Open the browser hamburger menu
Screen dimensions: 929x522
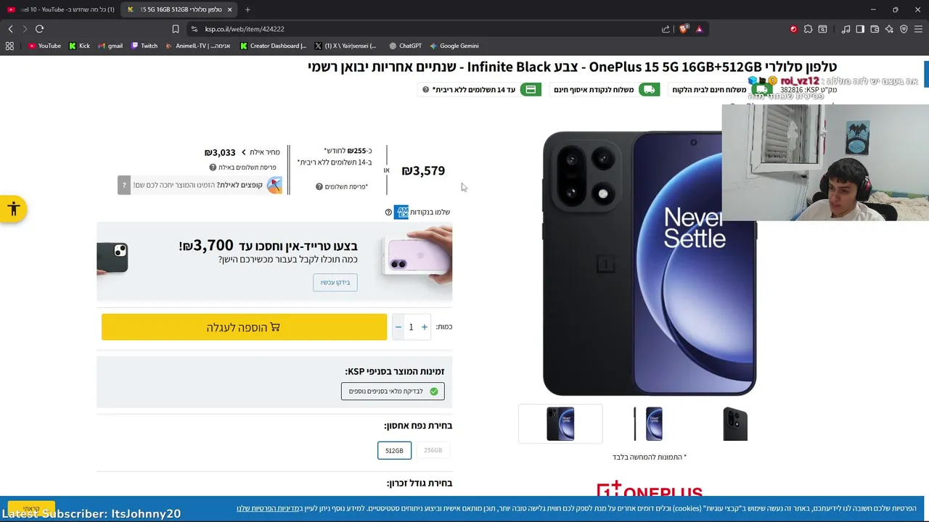pos(918,29)
